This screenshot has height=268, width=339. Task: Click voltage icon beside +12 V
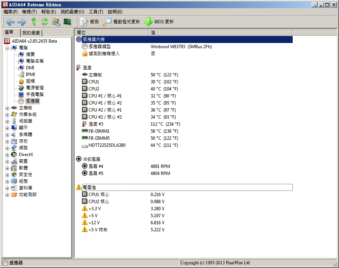click(x=85, y=222)
